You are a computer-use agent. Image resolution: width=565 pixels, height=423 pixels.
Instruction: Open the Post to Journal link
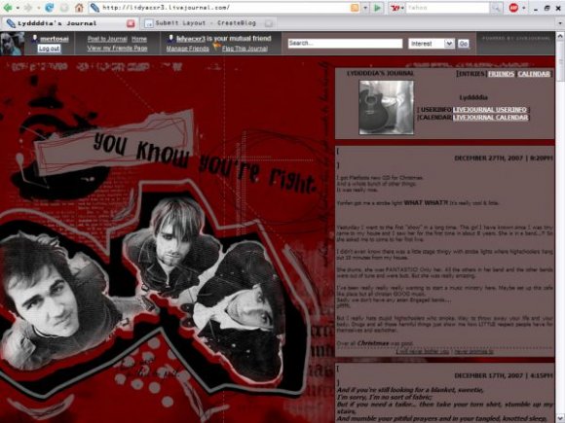point(107,39)
